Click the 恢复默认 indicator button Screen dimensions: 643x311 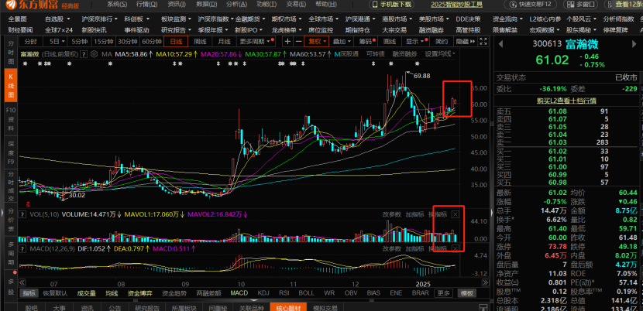click(x=55, y=293)
